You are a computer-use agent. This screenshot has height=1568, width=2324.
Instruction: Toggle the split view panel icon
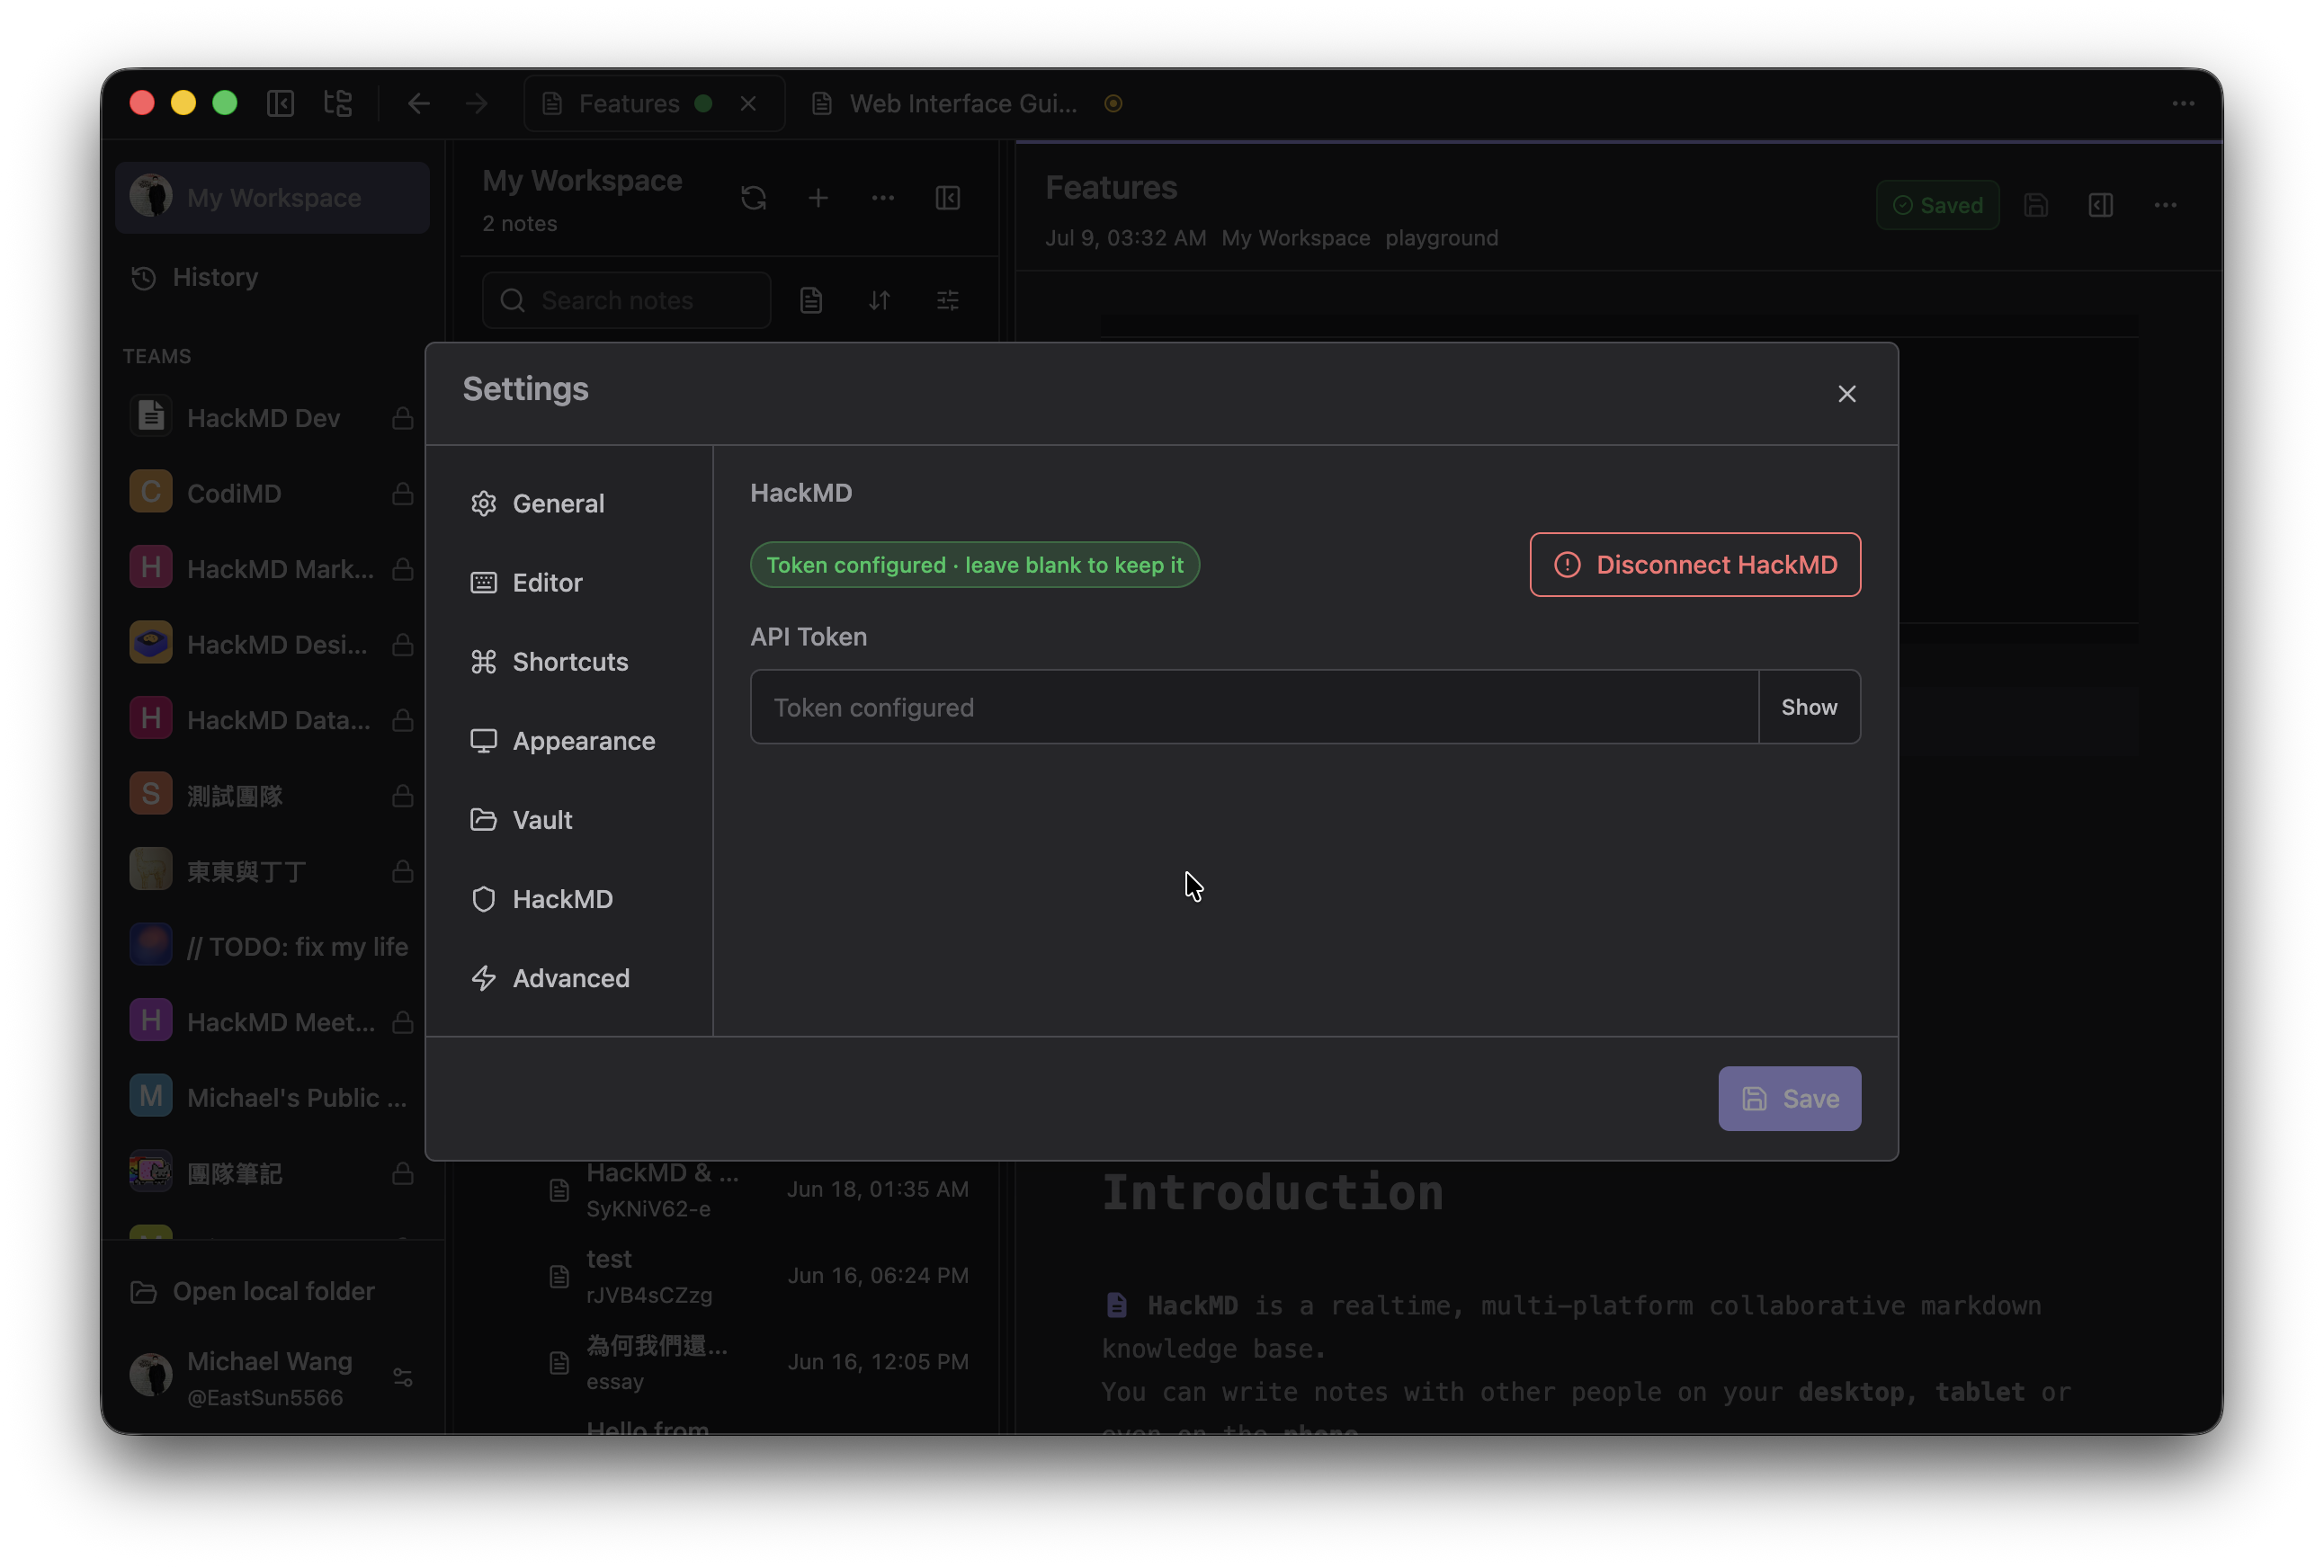[2100, 205]
